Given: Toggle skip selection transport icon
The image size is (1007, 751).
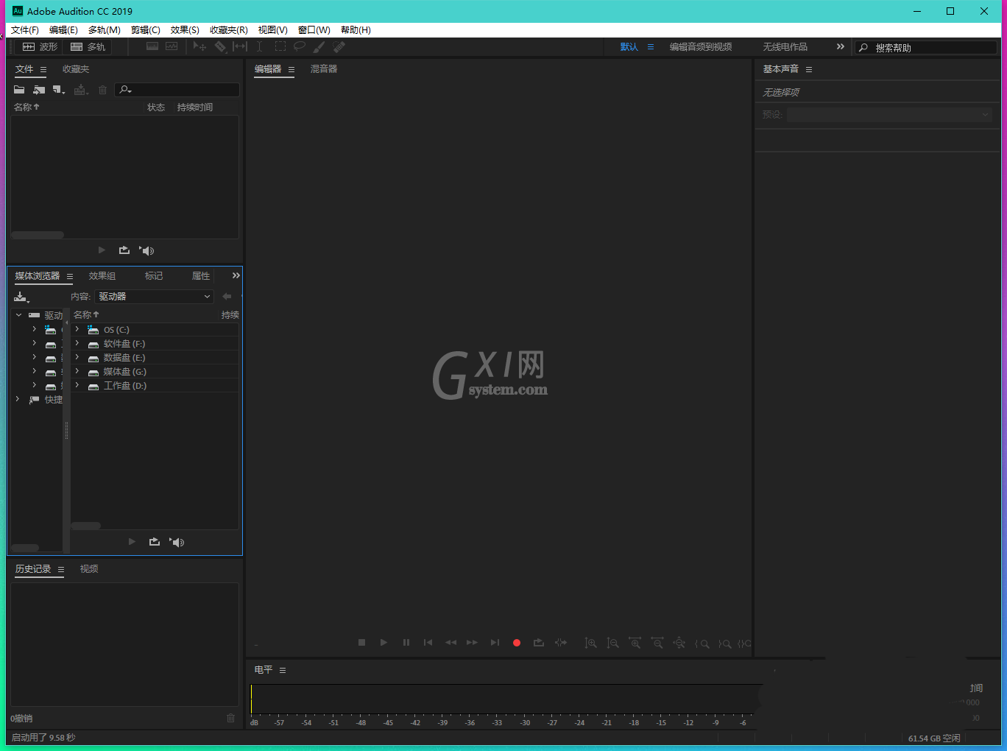Looking at the screenshot, I should pos(561,643).
